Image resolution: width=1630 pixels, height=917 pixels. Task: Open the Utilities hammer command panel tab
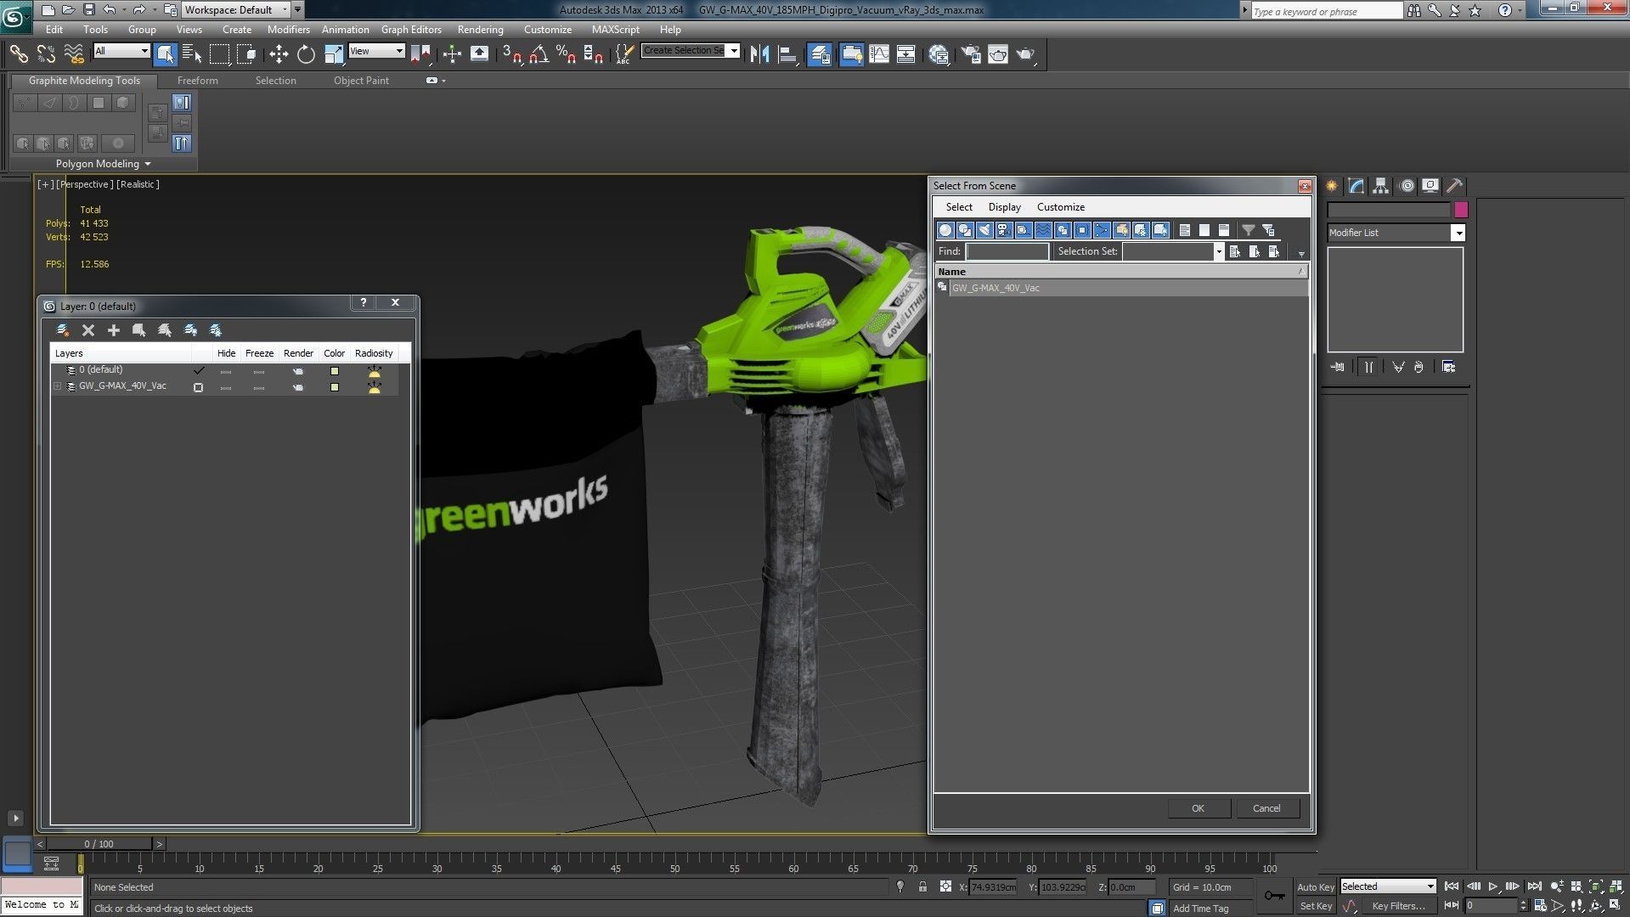[1454, 186]
